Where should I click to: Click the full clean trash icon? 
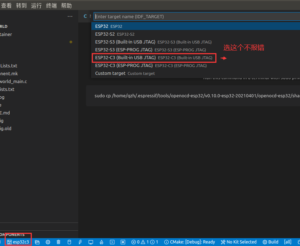[x=59, y=242]
